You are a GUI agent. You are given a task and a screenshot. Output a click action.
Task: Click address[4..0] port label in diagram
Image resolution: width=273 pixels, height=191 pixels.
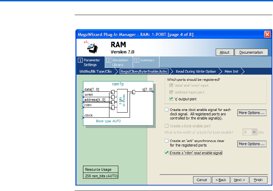95,100
